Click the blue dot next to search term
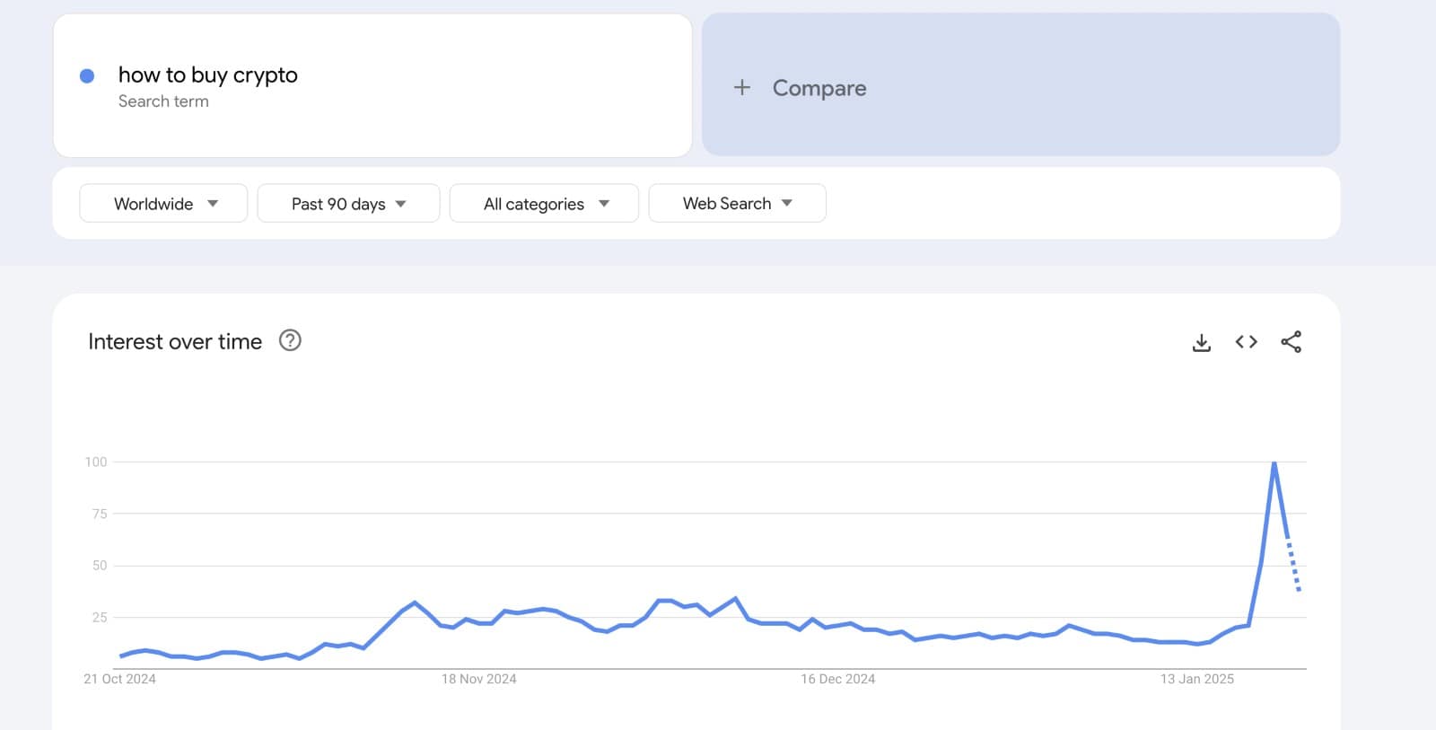Image resolution: width=1436 pixels, height=730 pixels. click(87, 76)
